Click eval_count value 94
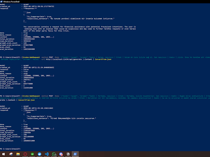210x157 pixels. pyautogui.click(x=24, y=47)
